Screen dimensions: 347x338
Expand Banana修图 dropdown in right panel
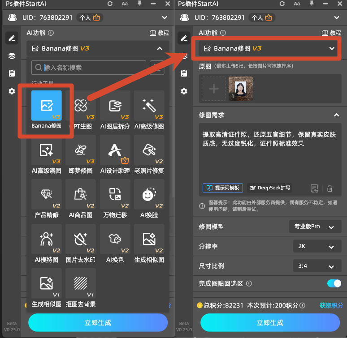tap(331, 48)
